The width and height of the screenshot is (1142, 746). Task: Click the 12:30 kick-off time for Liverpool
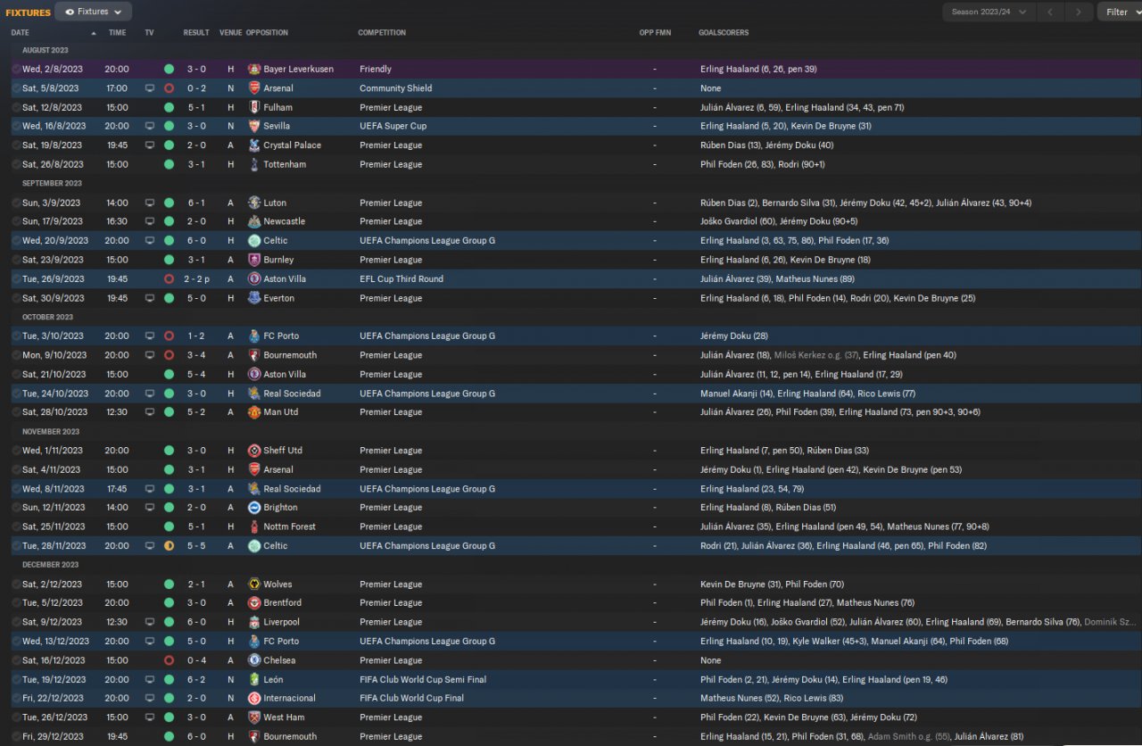[117, 622]
